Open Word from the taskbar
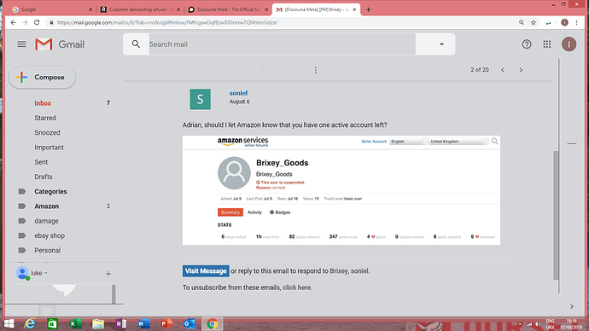Image resolution: width=589 pixels, height=331 pixels. pos(144,324)
